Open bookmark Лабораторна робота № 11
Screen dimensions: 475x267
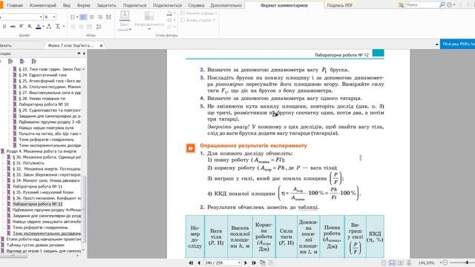pos(37,186)
